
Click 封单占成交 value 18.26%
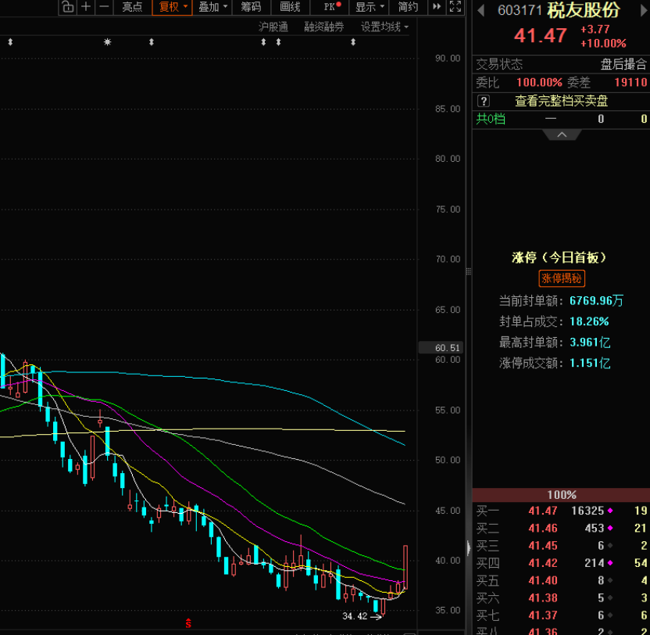tap(589, 321)
